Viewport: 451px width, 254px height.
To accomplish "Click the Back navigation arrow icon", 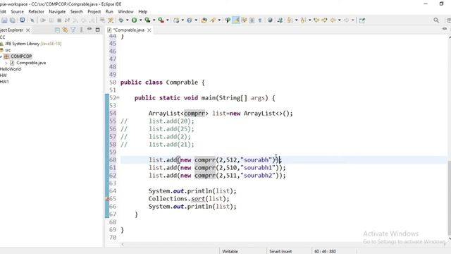I will (333, 20).
